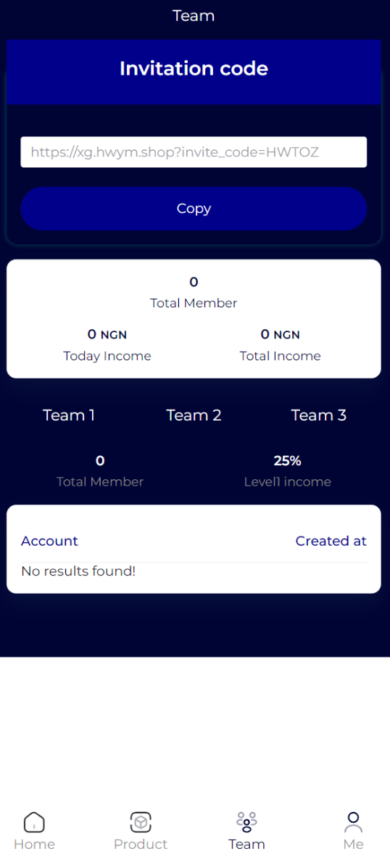Select the Today Income value
The height and width of the screenshot is (854, 390).
(x=107, y=334)
